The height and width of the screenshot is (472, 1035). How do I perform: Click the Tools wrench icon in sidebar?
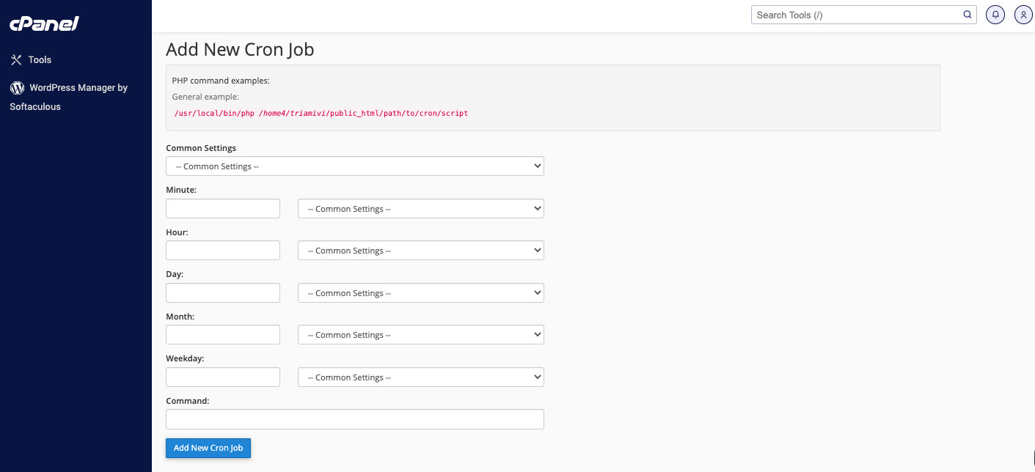(16, 60)
